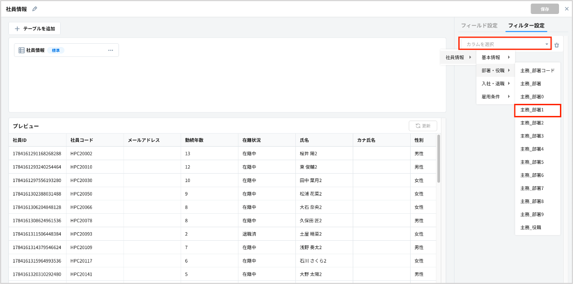Select the フィルター設定 tab
The image size is (573, 284).
526,26
